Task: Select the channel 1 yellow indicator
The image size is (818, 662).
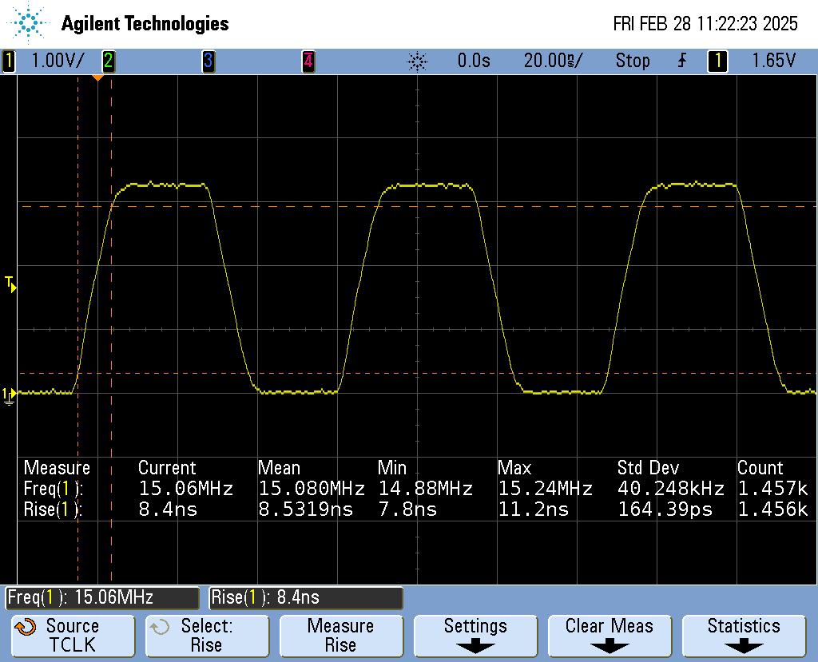Action: click(x=9, y=61)
